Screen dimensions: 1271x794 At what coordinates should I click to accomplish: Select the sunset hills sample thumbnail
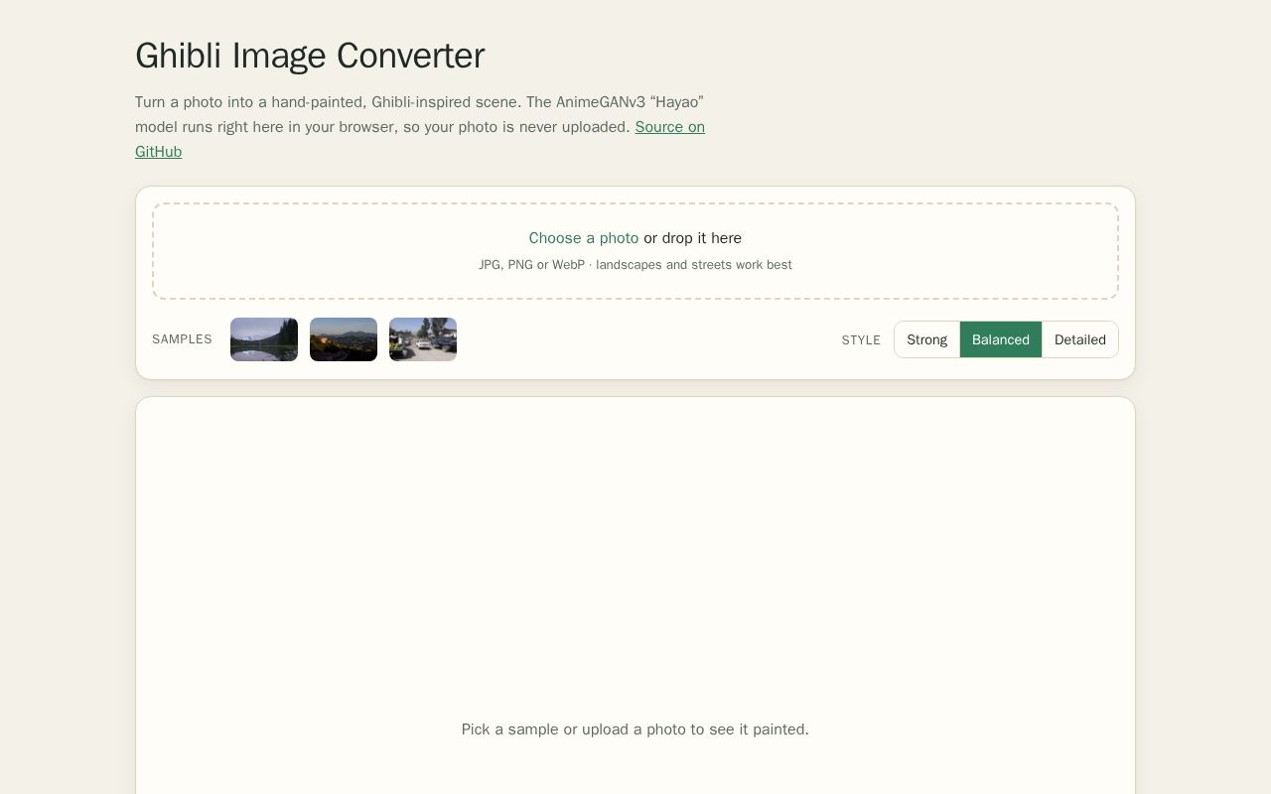pos(344,339)
